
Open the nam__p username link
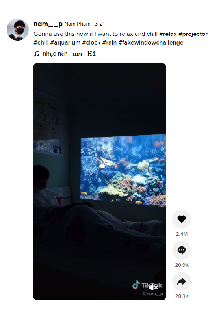pos(48,24)
